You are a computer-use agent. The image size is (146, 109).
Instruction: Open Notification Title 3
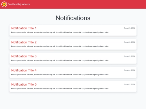[x=24, y=56]
